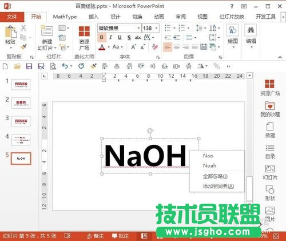286x241 pixels.
Task: Click the Paste clipboard icon
Action: [10, 31]
